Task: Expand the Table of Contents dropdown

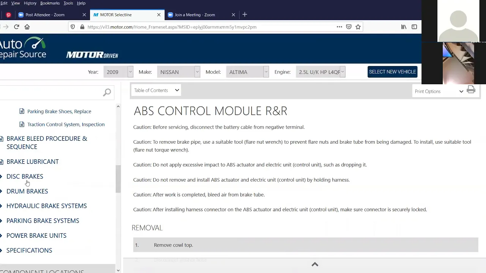Action: (156, 90)
